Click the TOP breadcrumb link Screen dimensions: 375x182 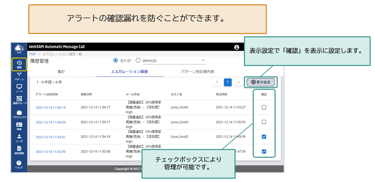tap(32, 54)
